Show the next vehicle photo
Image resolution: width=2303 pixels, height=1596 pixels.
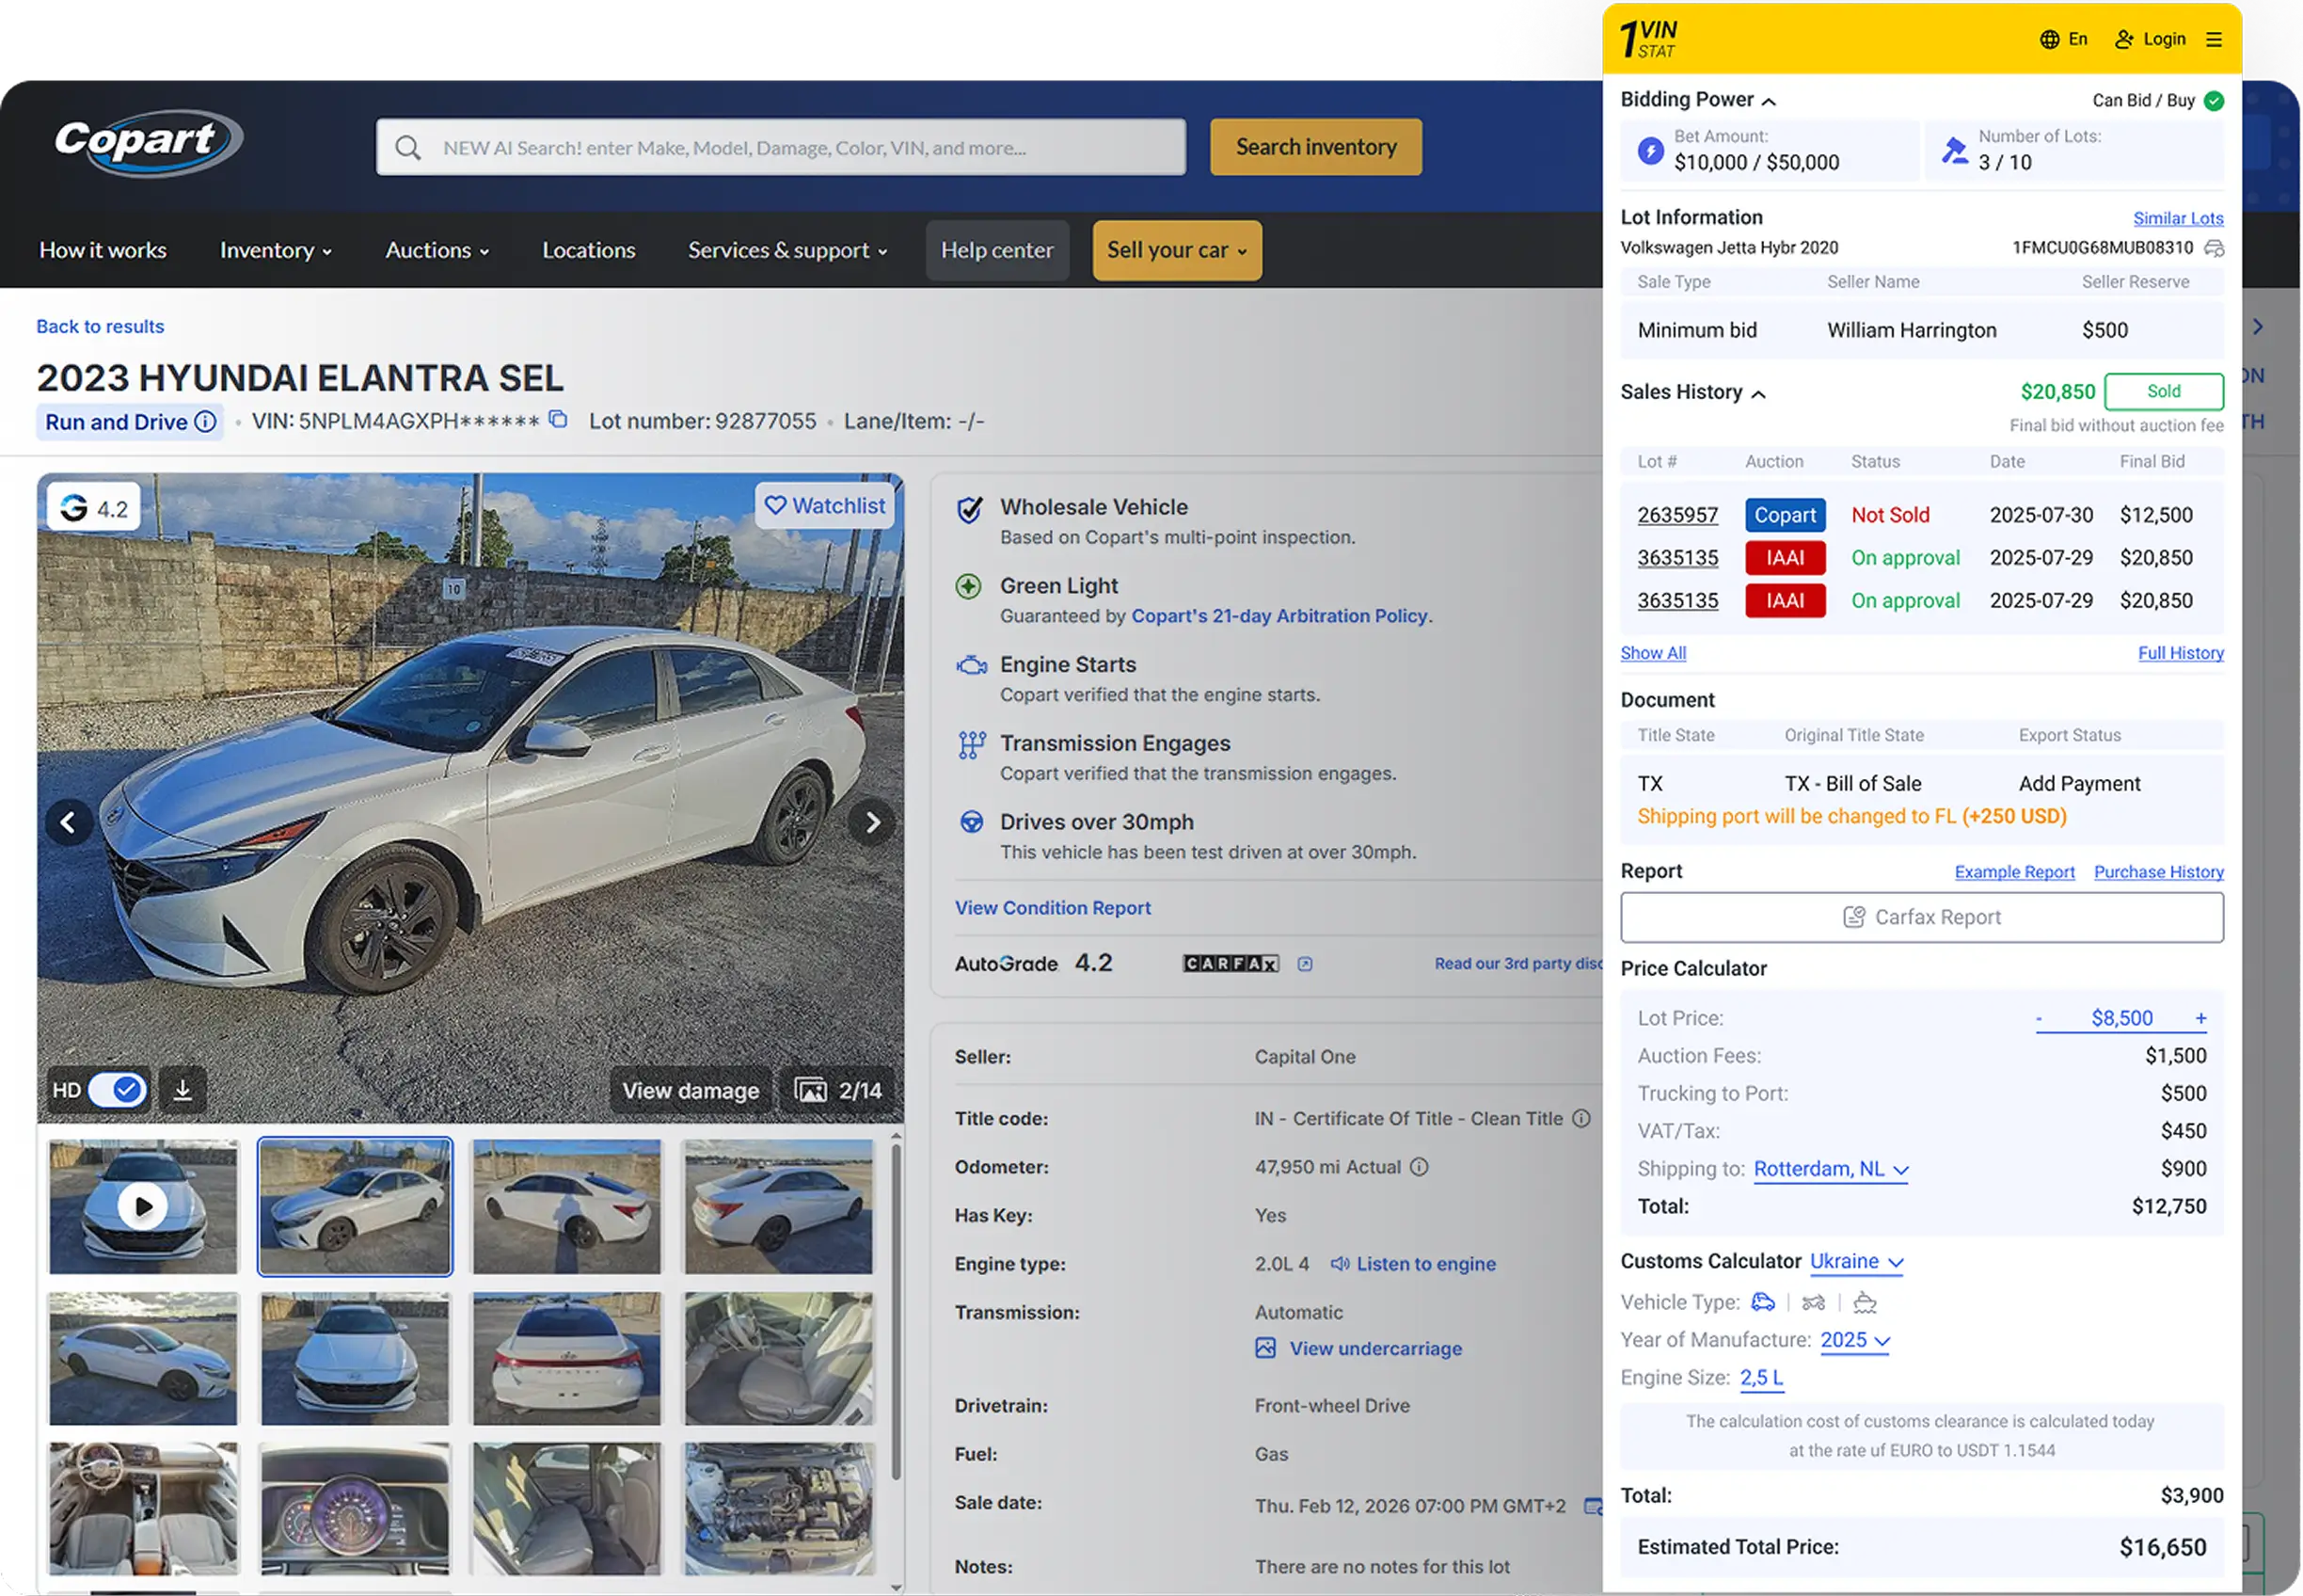tap(873, 823)
